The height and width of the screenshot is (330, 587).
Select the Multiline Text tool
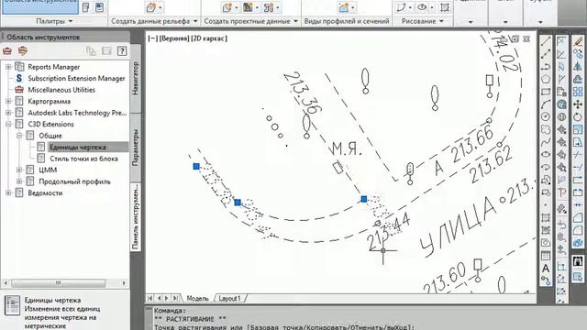click(x=546, y=269)
